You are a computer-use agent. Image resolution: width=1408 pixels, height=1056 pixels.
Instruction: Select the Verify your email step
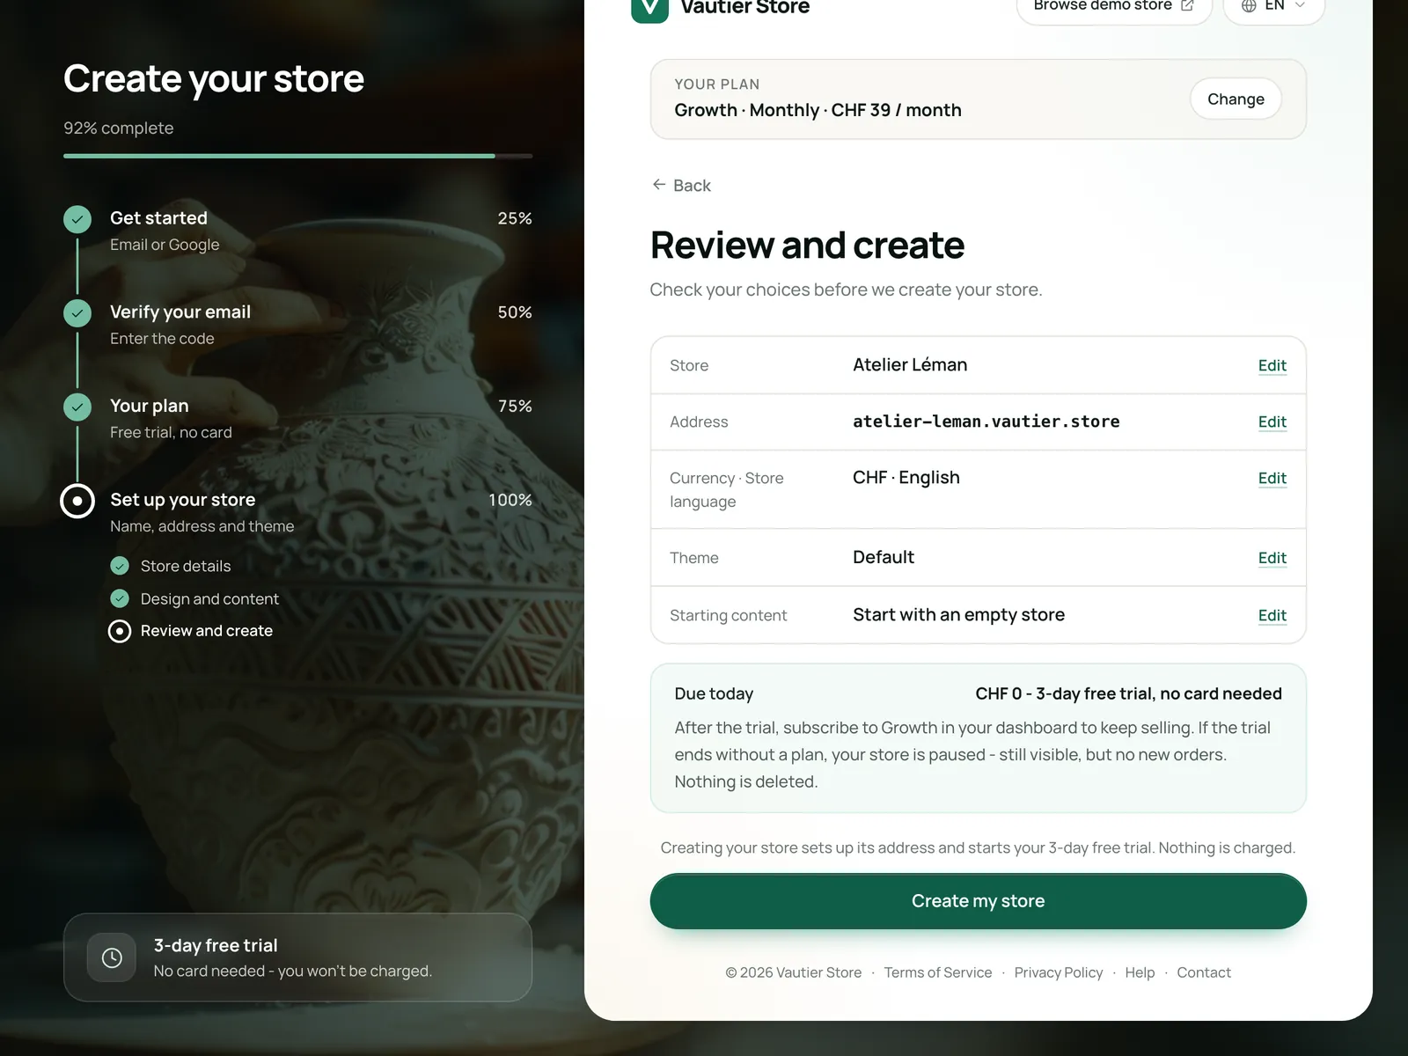tap(297, 325)
